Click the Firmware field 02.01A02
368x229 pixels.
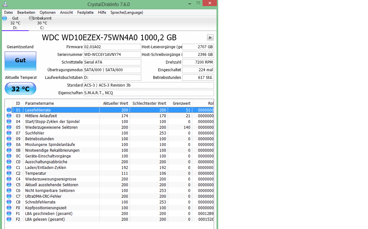click(x=112, y=47)
